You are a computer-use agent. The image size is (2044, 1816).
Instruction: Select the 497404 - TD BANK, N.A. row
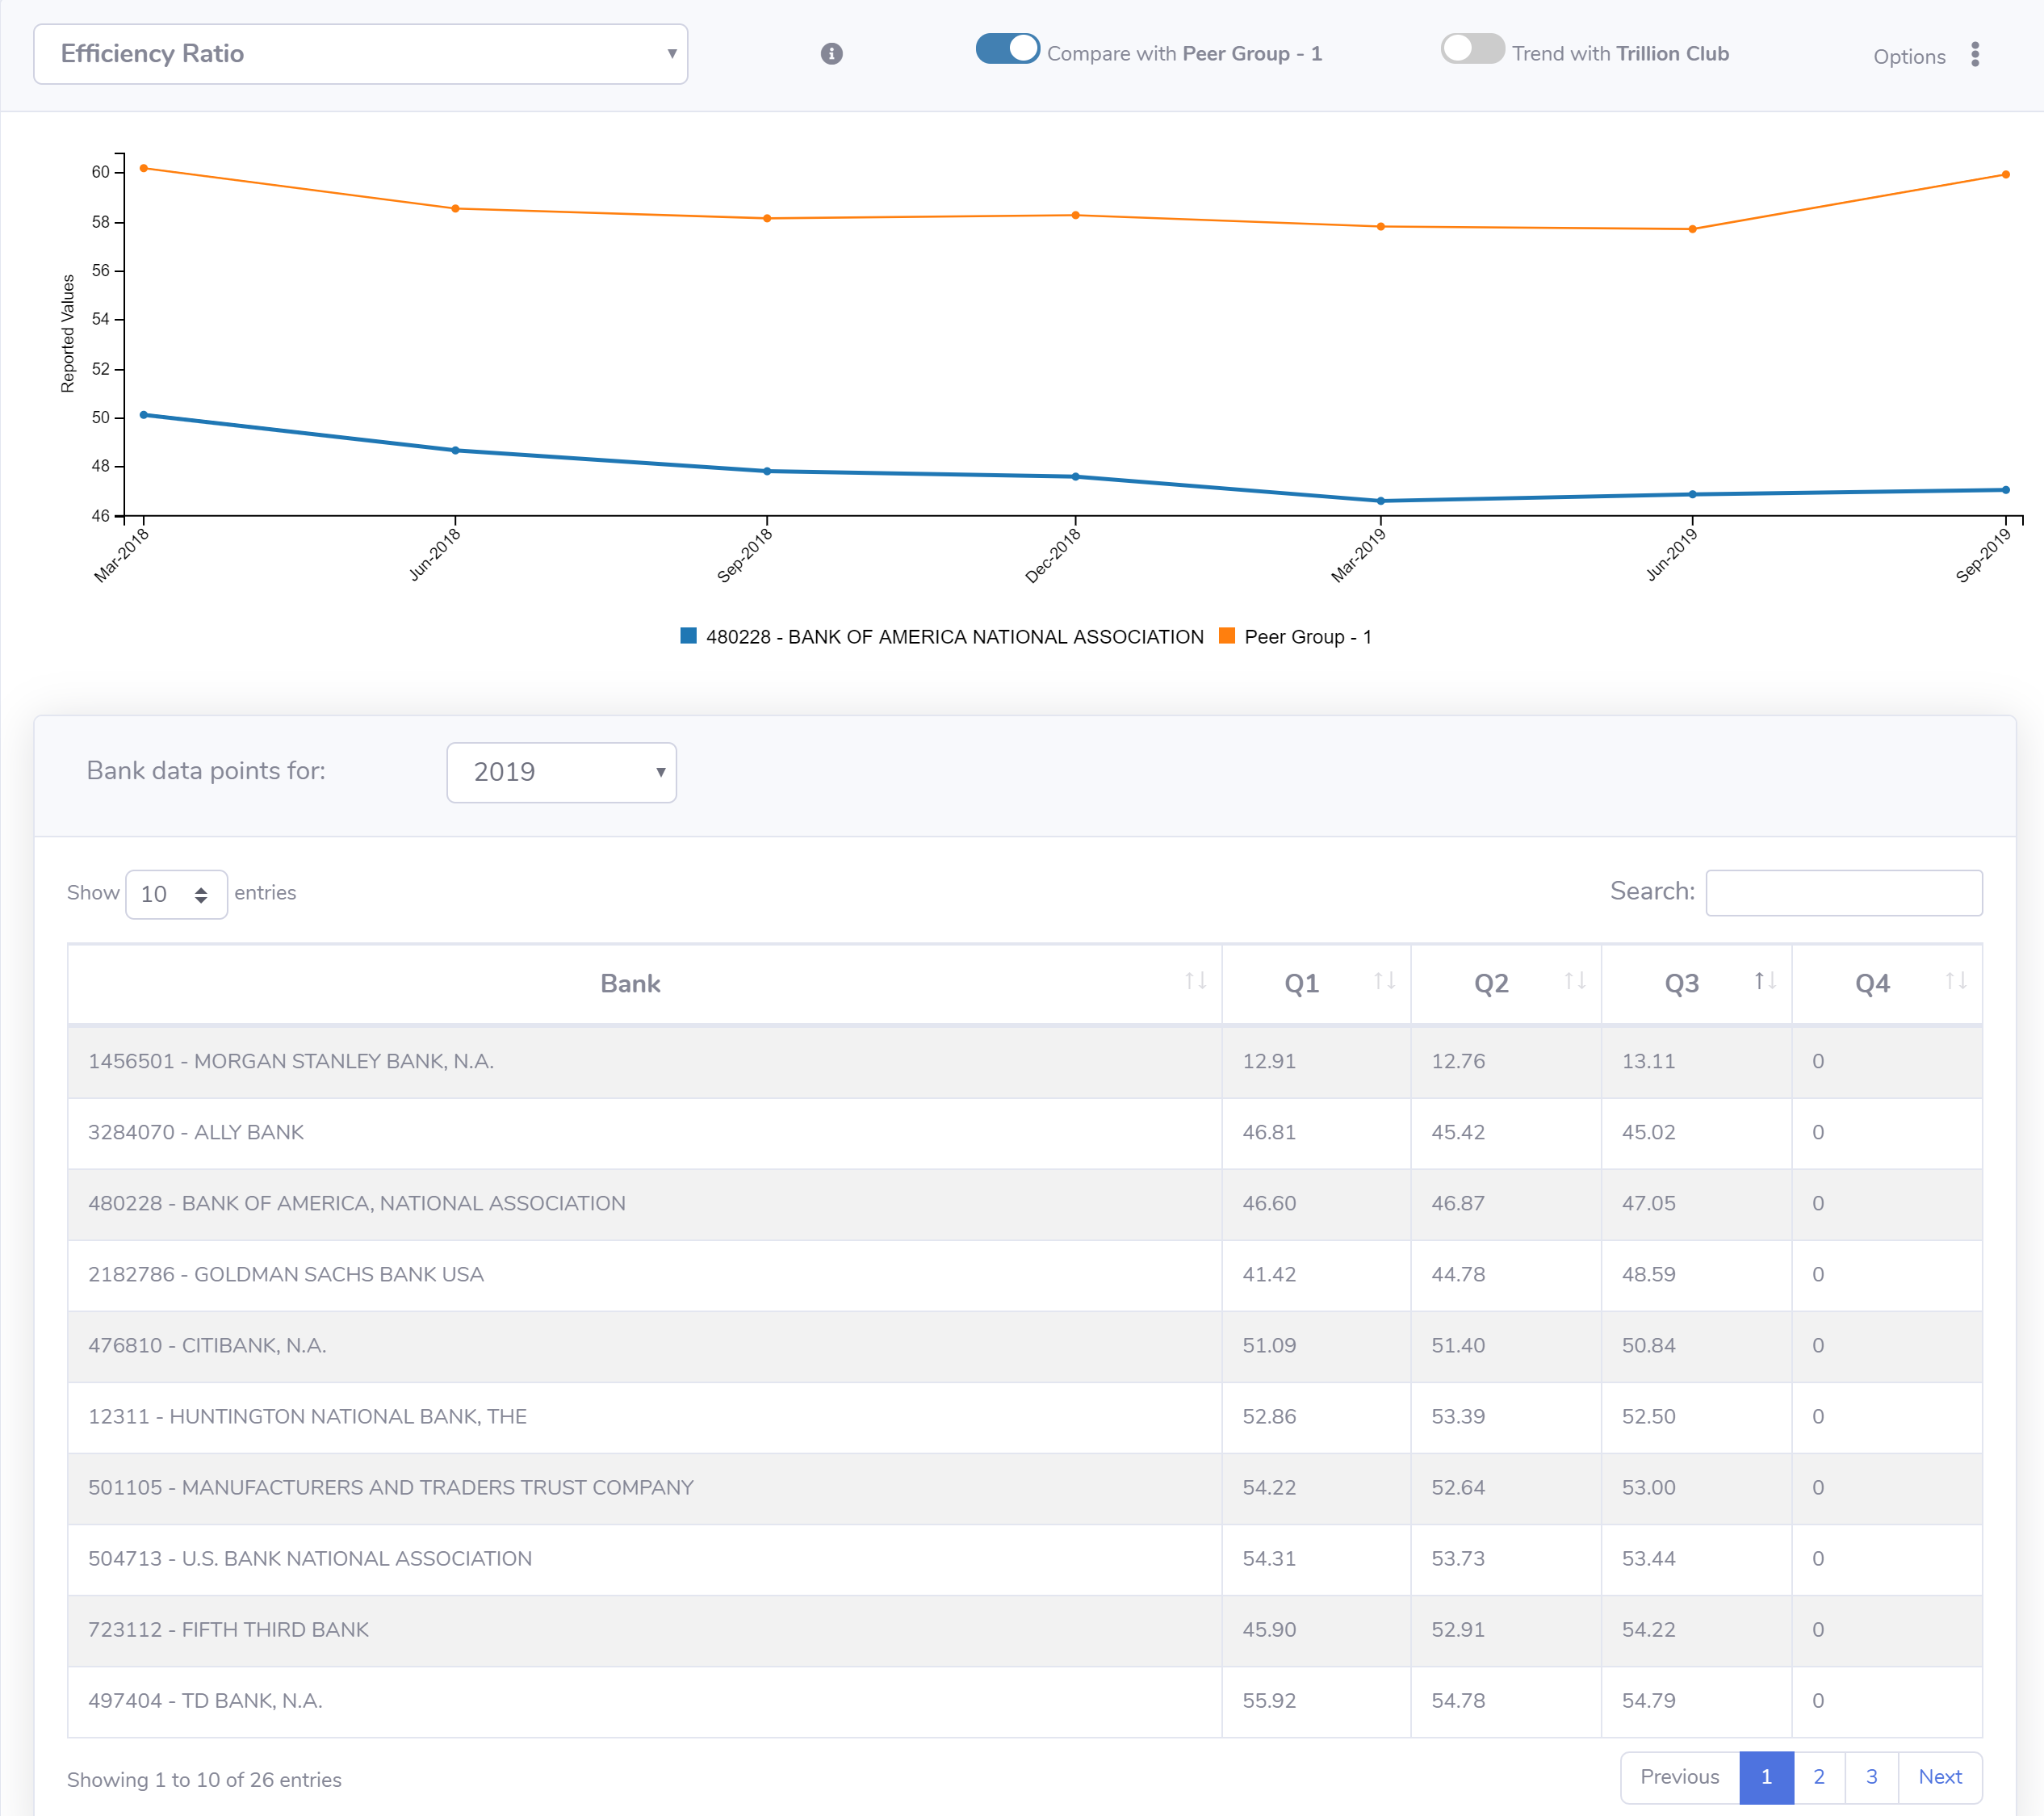[x=1025, y=1701]
